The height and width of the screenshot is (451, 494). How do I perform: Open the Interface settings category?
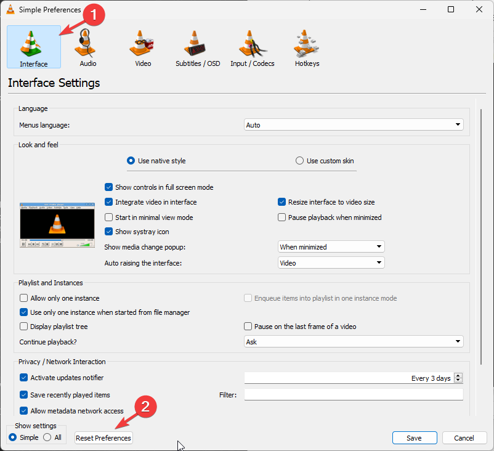pyautogui.click(x=34, y=47)
